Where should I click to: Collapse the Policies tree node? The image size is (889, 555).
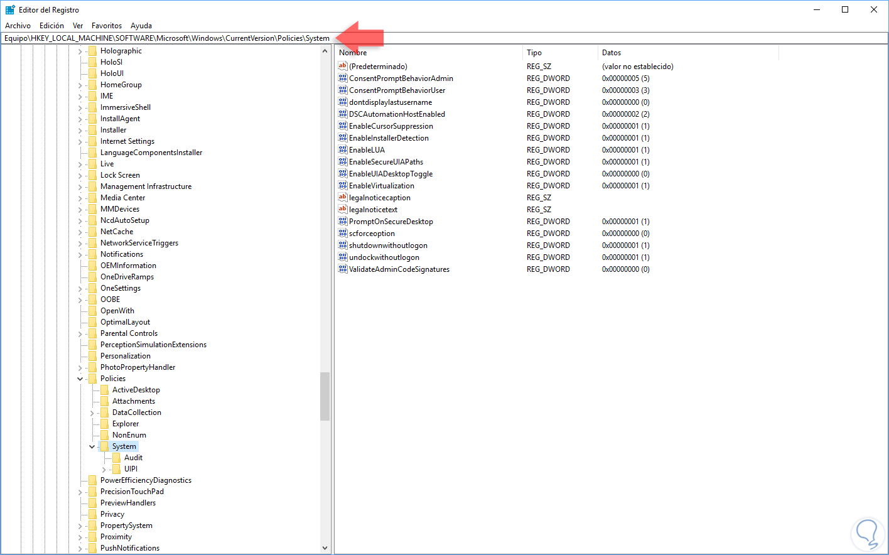(80, 379)
